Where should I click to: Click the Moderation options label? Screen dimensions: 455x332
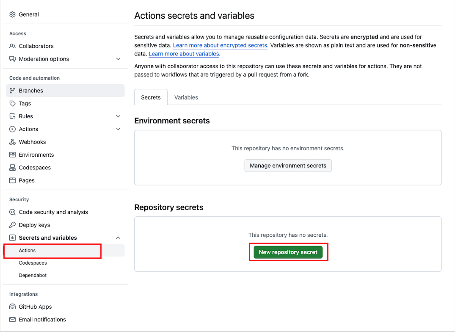point(44,59)
